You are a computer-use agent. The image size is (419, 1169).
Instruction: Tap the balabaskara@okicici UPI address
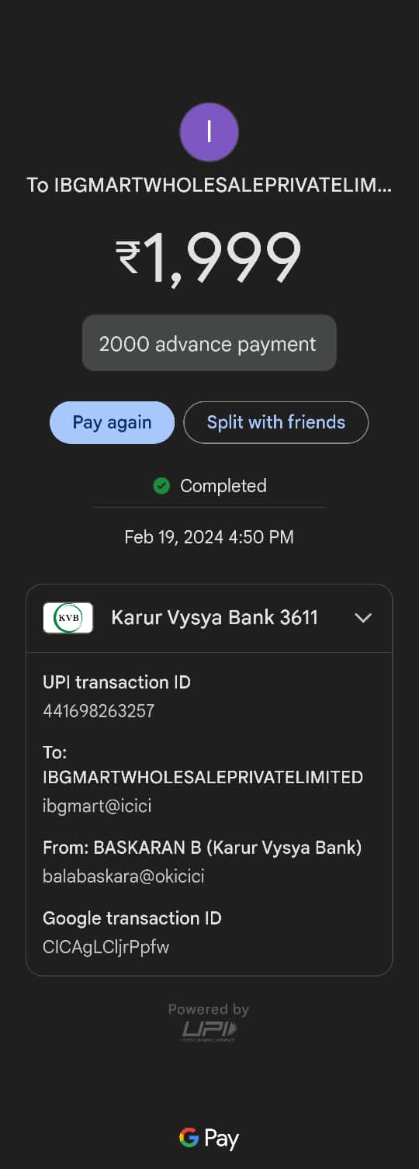click(x=123, y=876)
